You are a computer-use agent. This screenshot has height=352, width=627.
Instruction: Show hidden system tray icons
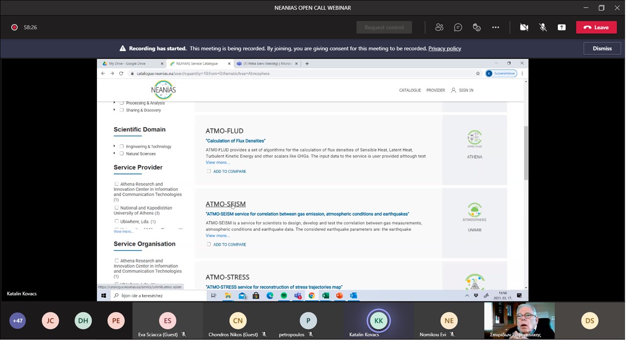click(467, 296)
